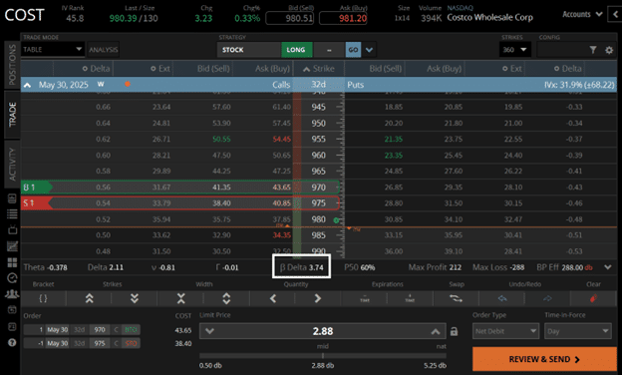The height and width of the screenshot is (375, 622).
Task: Open the clock circle icon in sidebar
Action: click(x=12, y=278)
